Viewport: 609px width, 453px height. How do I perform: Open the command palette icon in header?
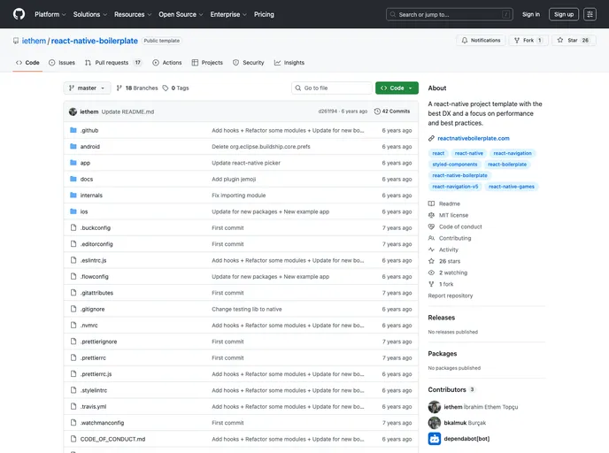[590, 14]
